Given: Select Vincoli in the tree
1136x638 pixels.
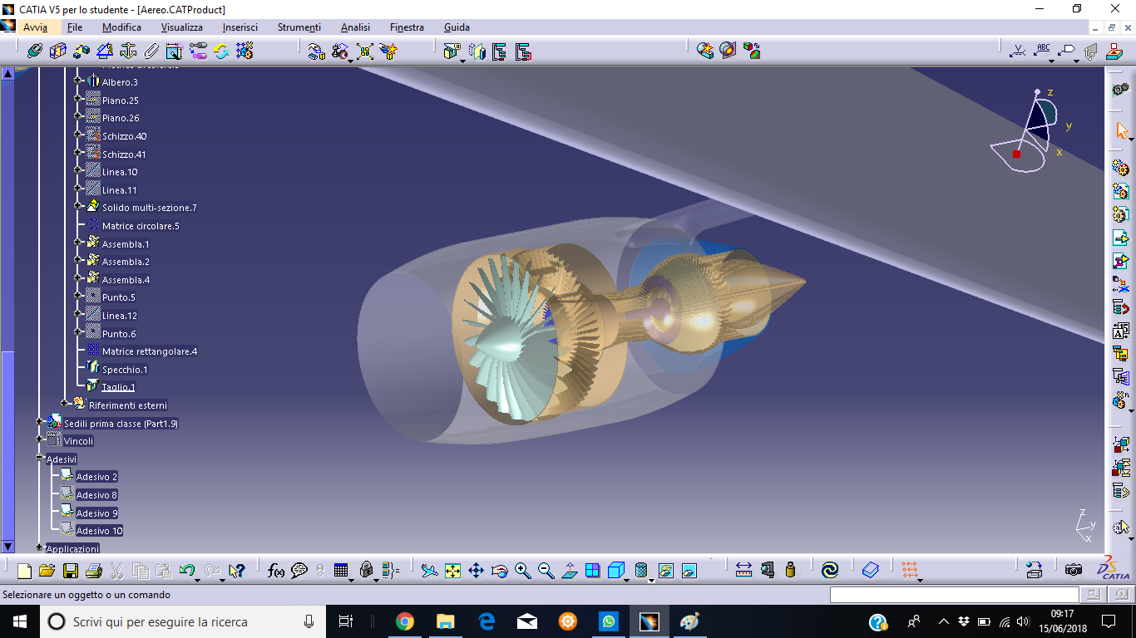Looking at the screenshot, I should (x=78, y=441).
